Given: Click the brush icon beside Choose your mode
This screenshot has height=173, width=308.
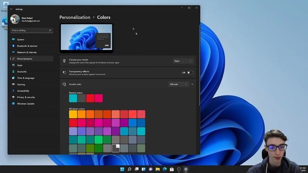Looking at the screenshot, I should pos(64,61).
